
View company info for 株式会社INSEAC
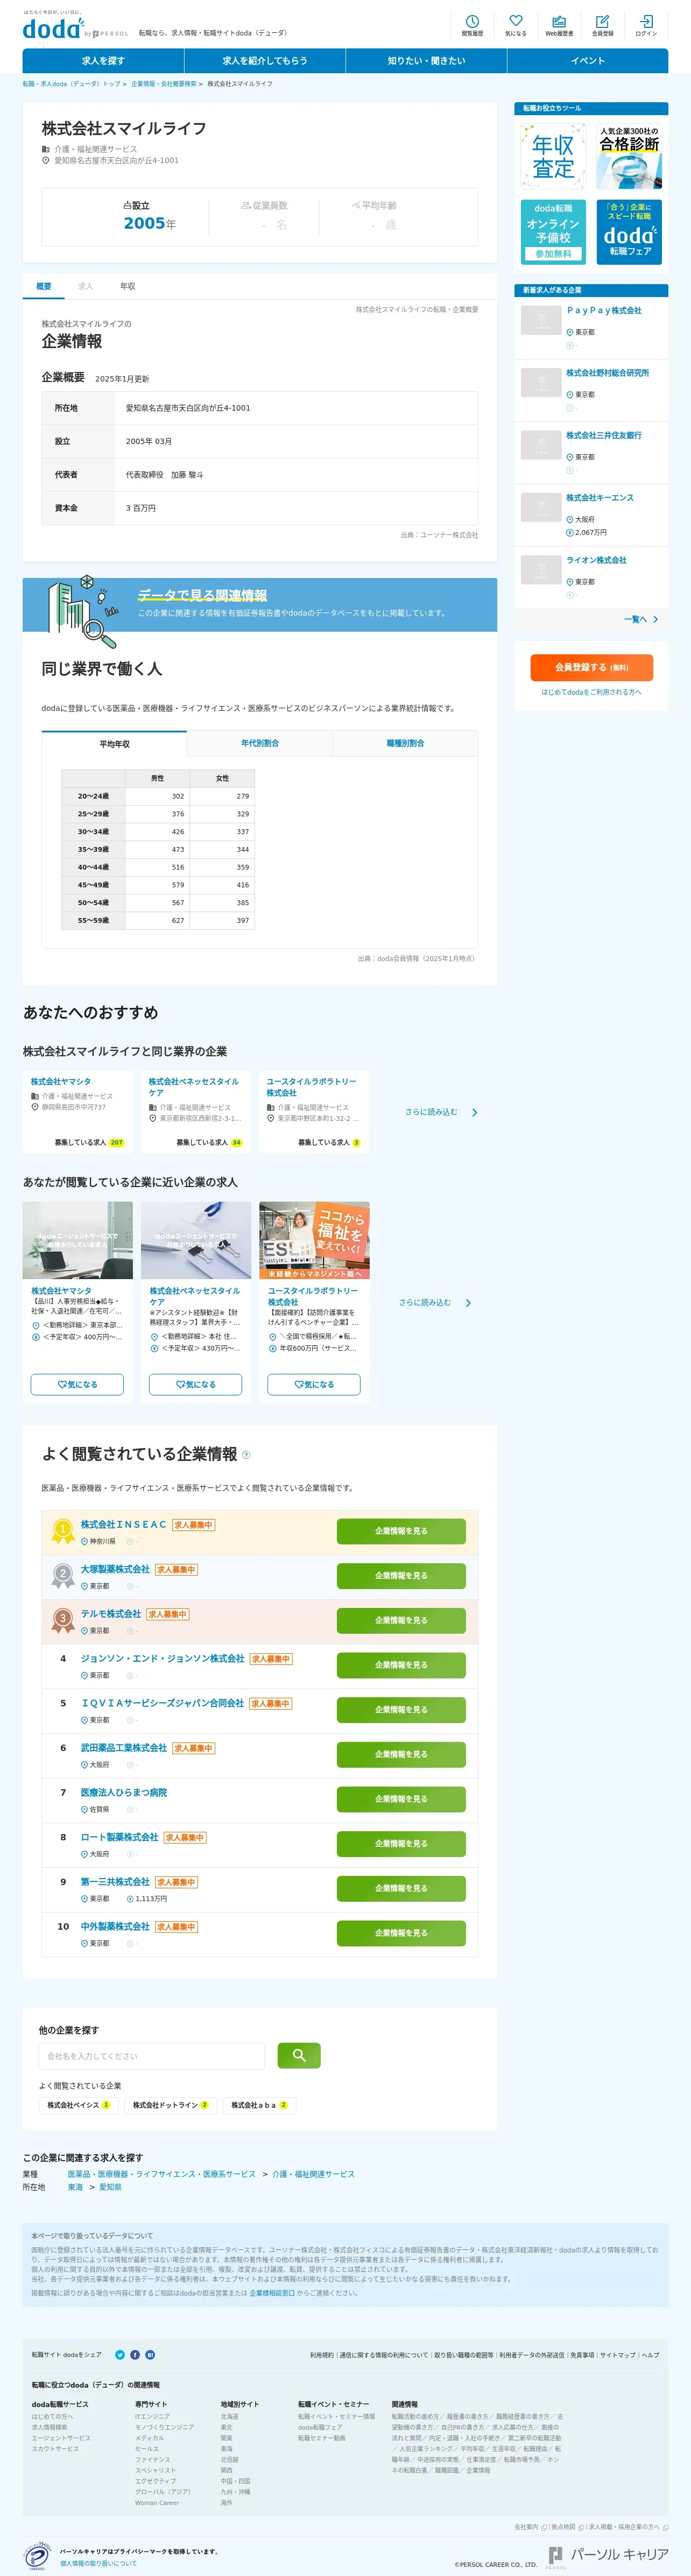(x=401, y=1532)
